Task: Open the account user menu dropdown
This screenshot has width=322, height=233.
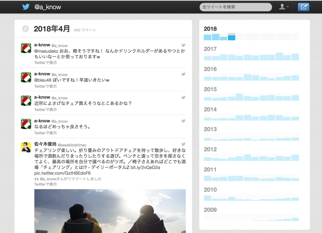Action: (x=284, y=7)
